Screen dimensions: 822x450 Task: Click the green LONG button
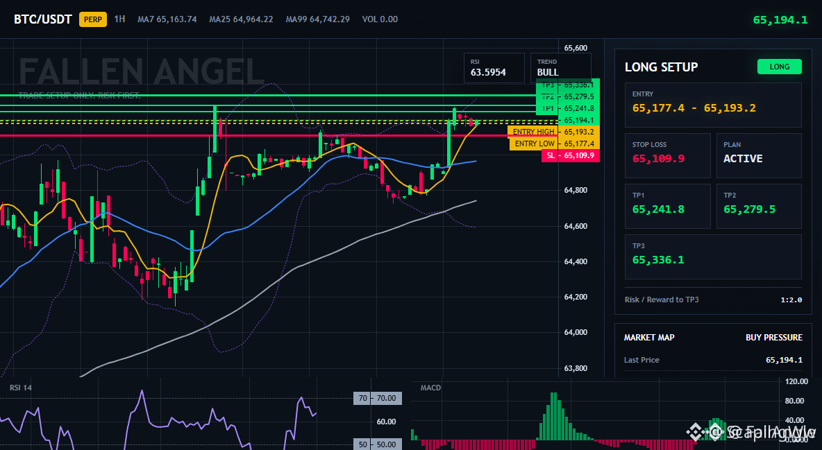pyautogui.click(x=779, y=67)
